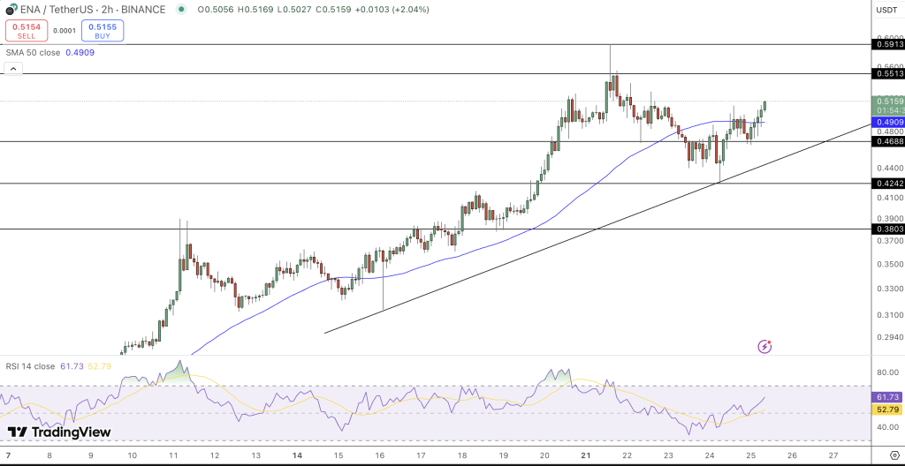Image resolution: width=905 pixels, height=466 pixels.
Task: Click the green market status dot
Action: click(x=182, y=9)
